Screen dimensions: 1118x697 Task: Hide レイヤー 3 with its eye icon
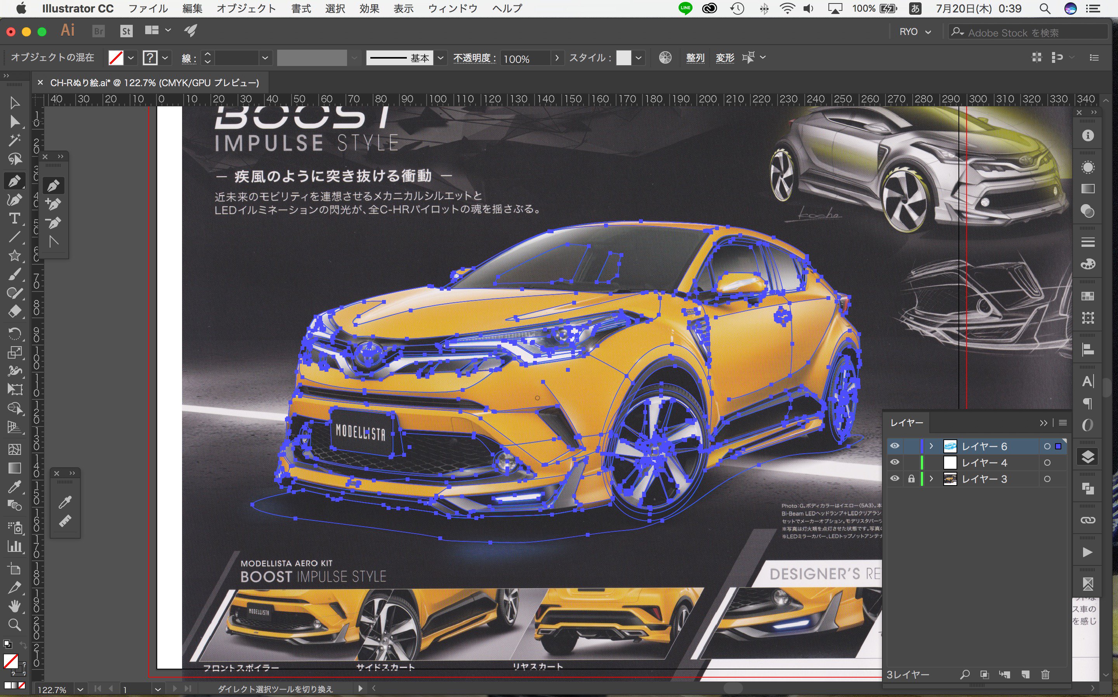(x=894, y=479)
